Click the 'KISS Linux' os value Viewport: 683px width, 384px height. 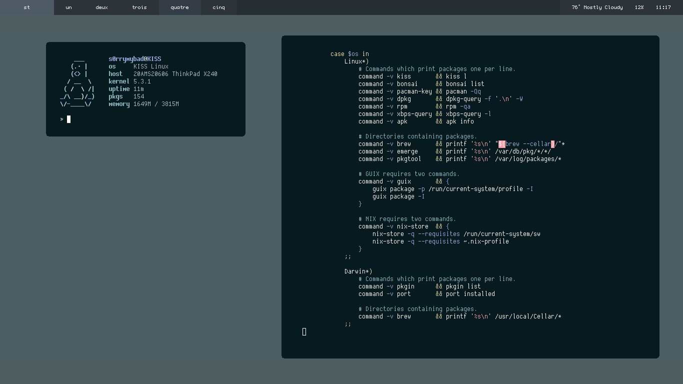pos(150,66)
